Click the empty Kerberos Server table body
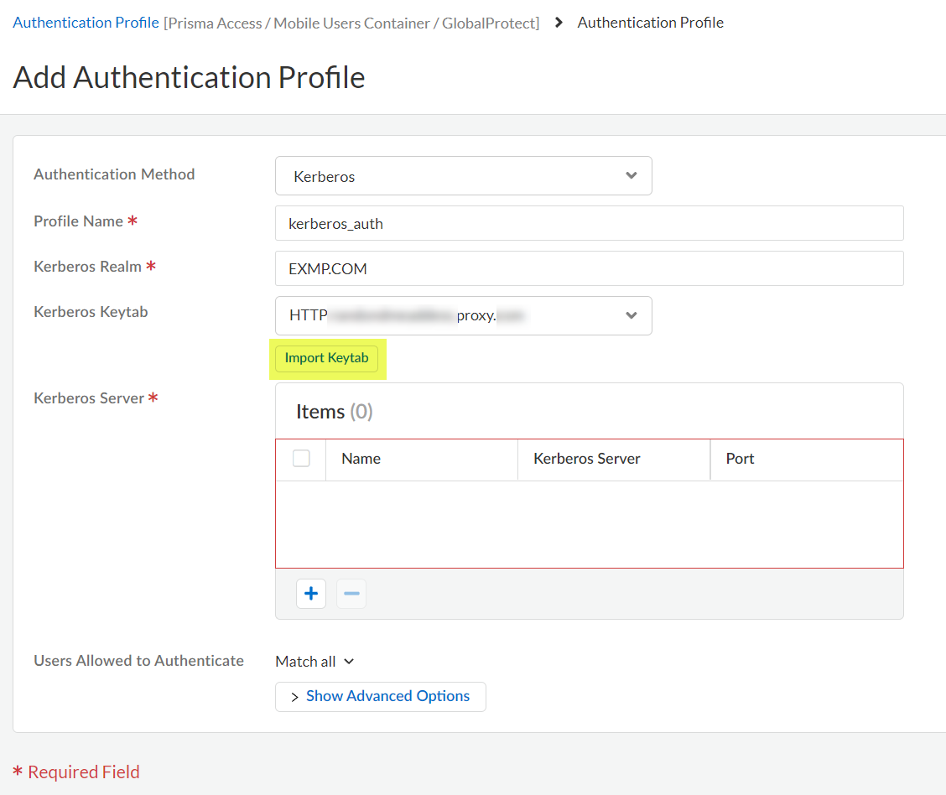The width and height of the screenshot is (946, 795). [x=589, y=524]
